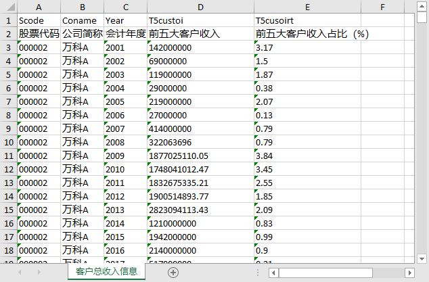Select the 公司简称 cell
The width and height of the screenshot is (429, 282).
click(x=83, y=34)
